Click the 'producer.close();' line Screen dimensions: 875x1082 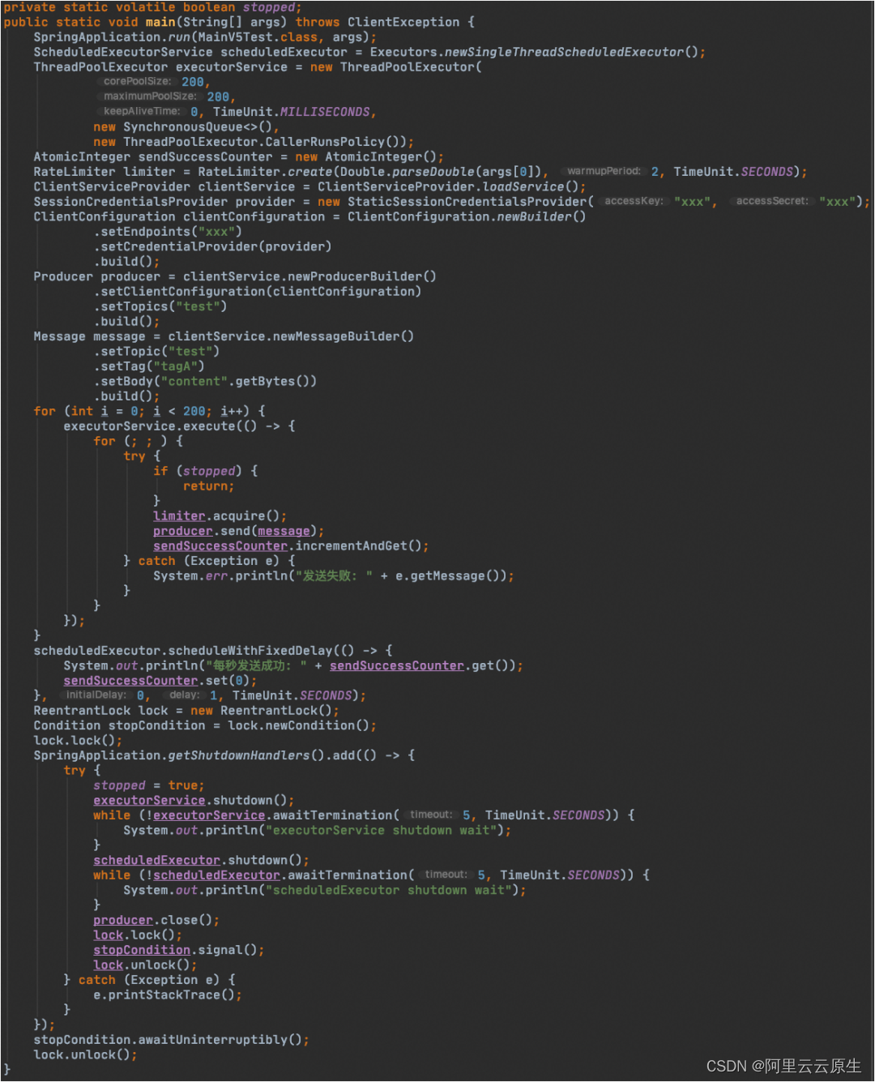tap(156, 921)
